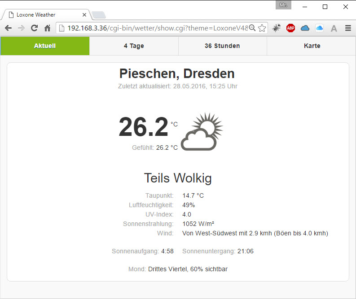Image resolution: width=356 pixels, height=299 pixels.
Task: Open a new tab next to Loxone Weather
Action: [x=99, y=15]
